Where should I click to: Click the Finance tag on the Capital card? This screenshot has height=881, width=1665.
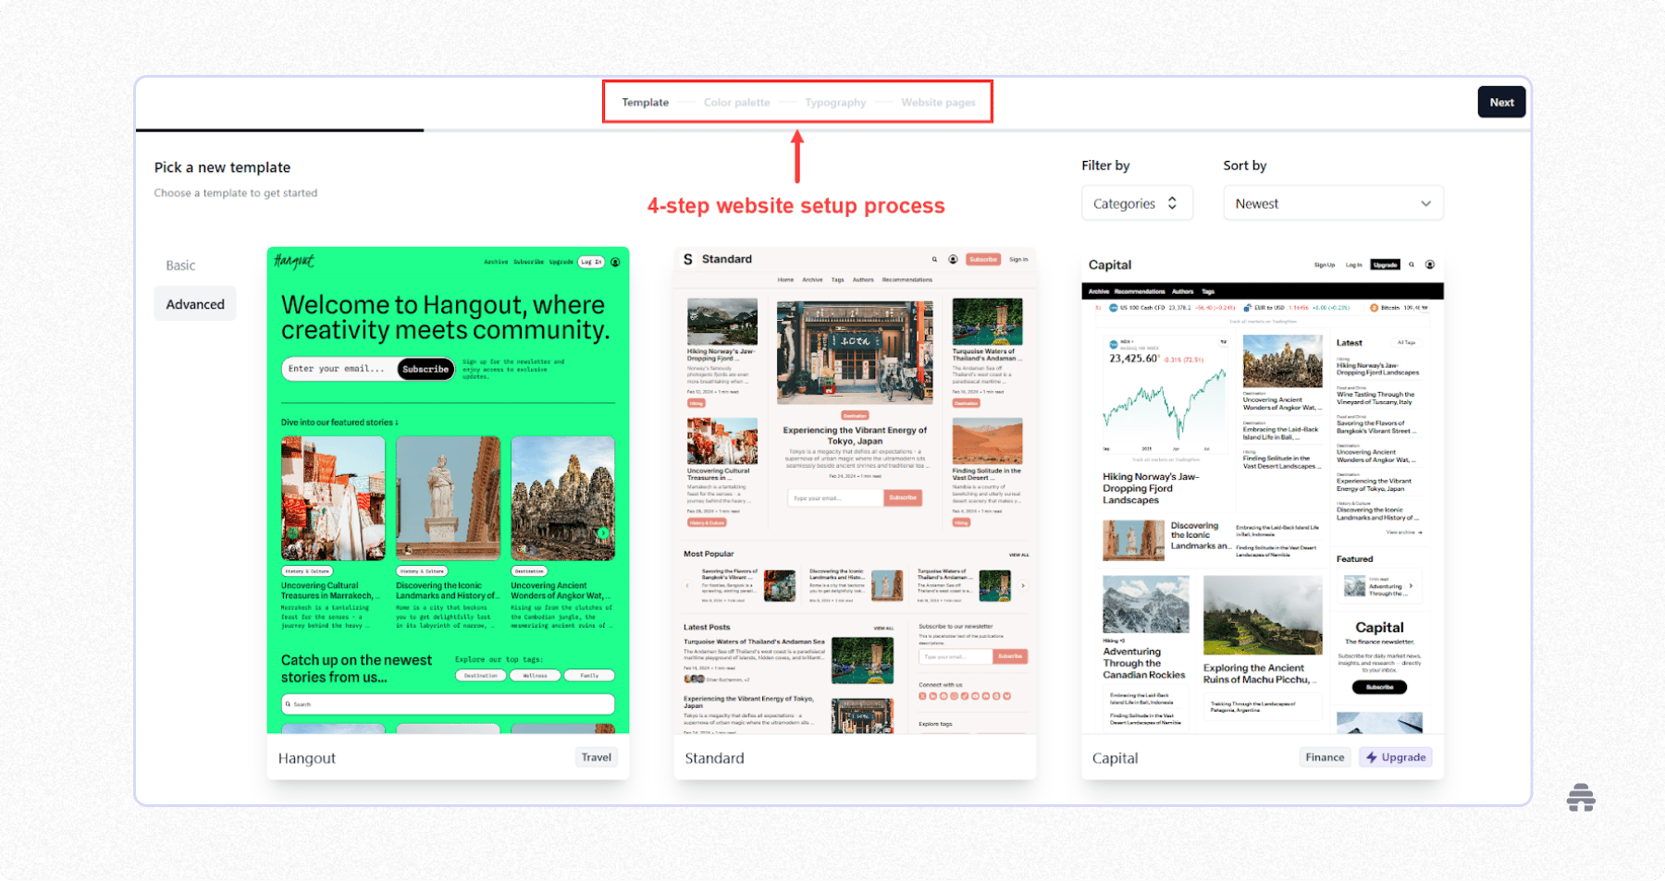[x=1325, y=757]
